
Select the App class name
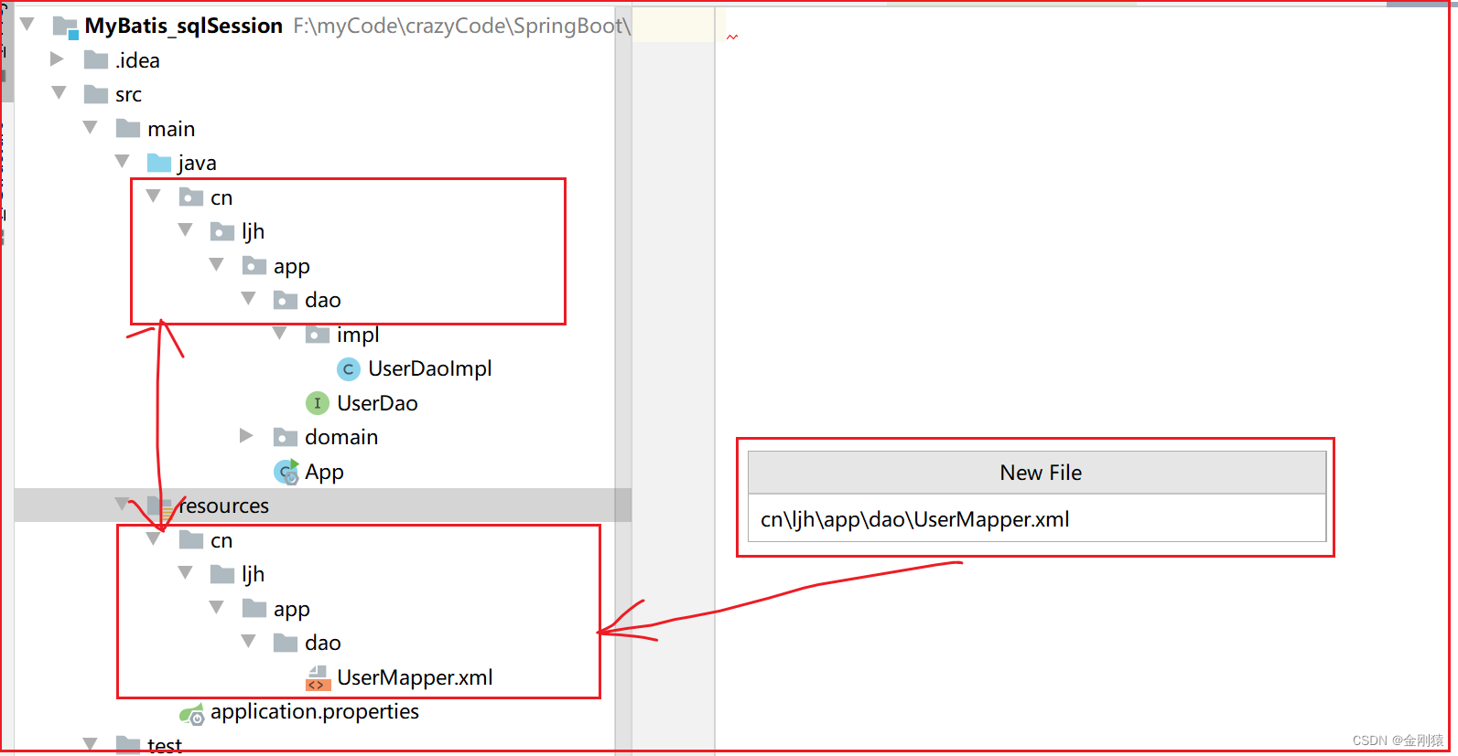point(324,473)
